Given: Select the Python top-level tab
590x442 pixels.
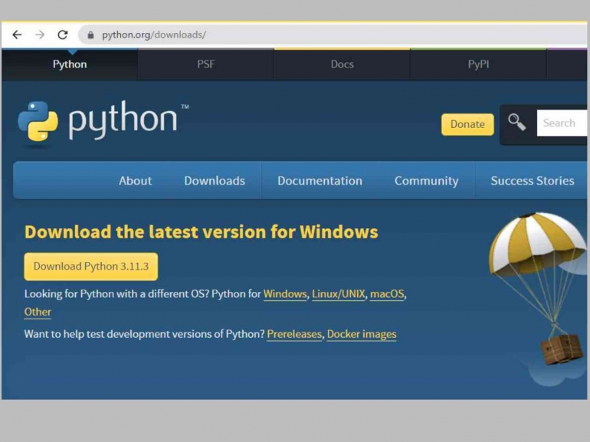Looking at the screenshot, I should point(70,64).
